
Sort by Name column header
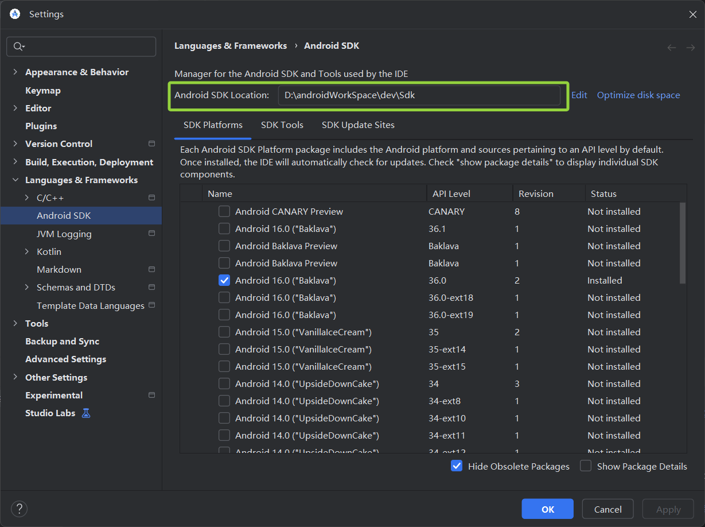(314, 193)
